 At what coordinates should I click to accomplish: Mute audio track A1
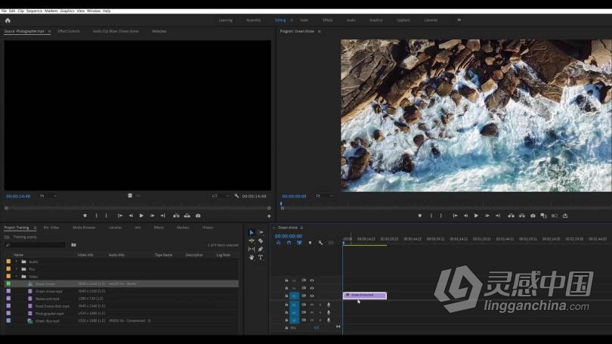point(312,305)
